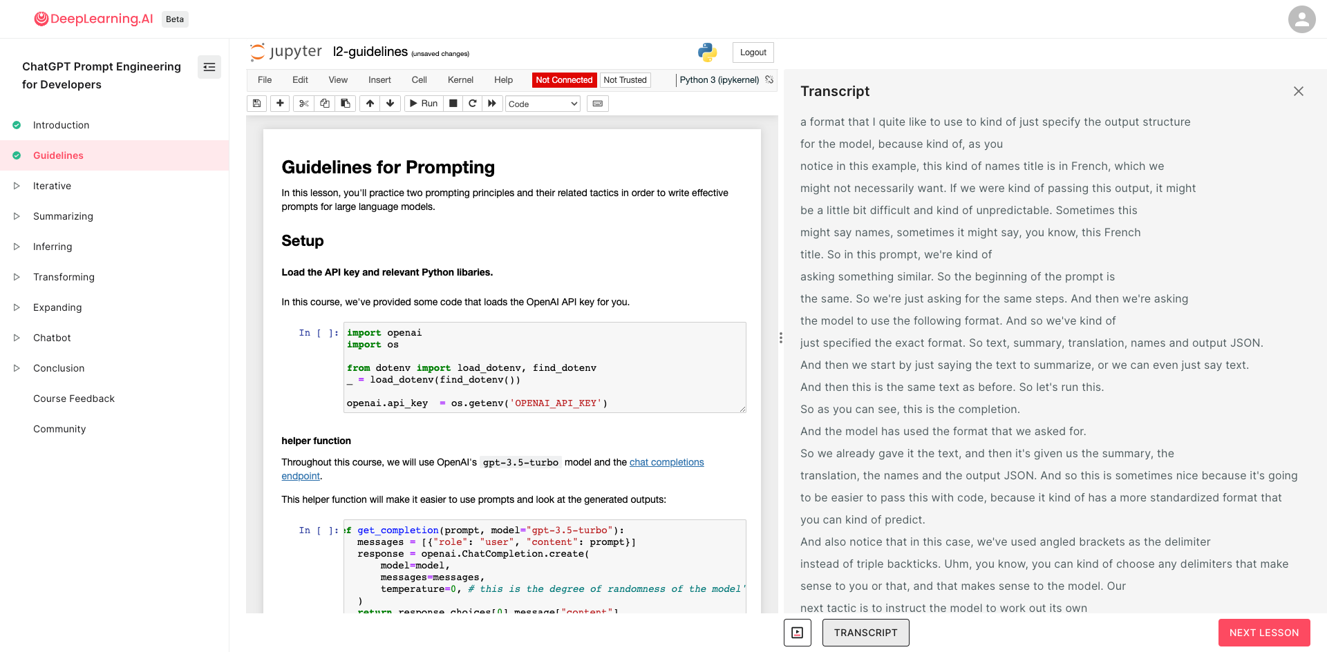Click the Python kernel logo
1327x652 pixels.
[x=707, y=52]
